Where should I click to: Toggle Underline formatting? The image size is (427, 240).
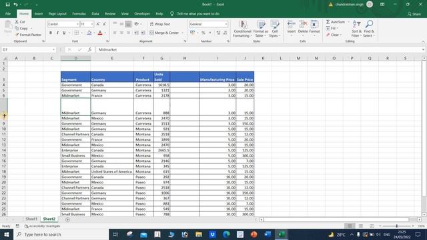(64, 33)
